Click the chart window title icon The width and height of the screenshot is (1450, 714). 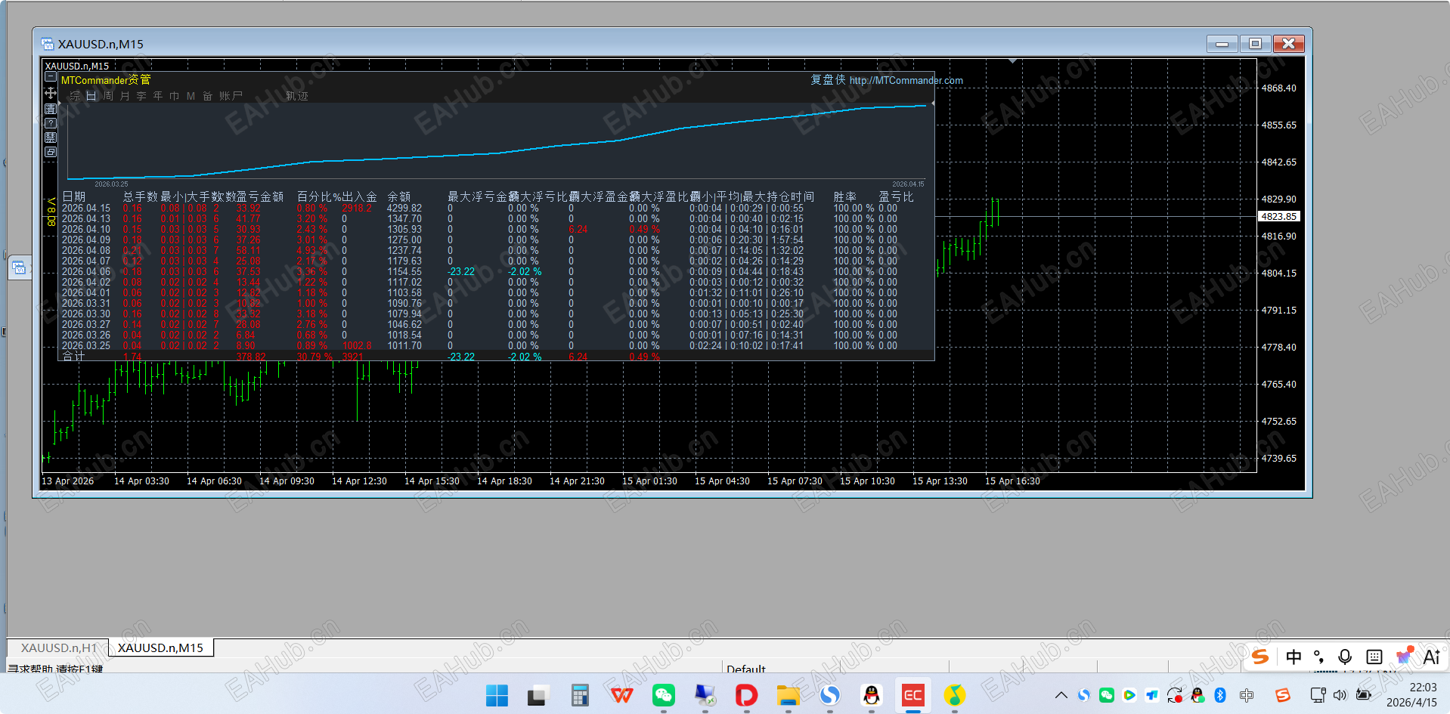tap(48, 44)
